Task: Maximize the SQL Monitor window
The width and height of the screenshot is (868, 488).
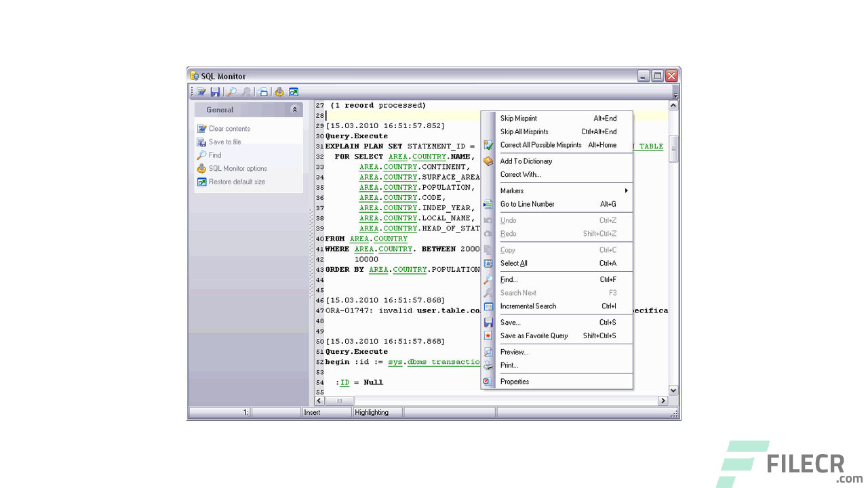Action: click(x=658, y=76)
